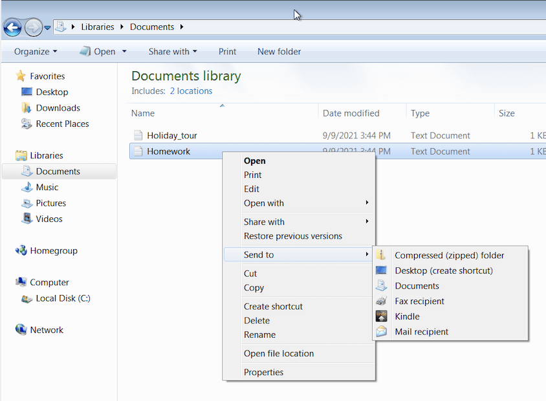The width and height of the screenshot is (546, 401).
Task: Click the Homegroup icon in sidebar
Action: pos(21,251)
